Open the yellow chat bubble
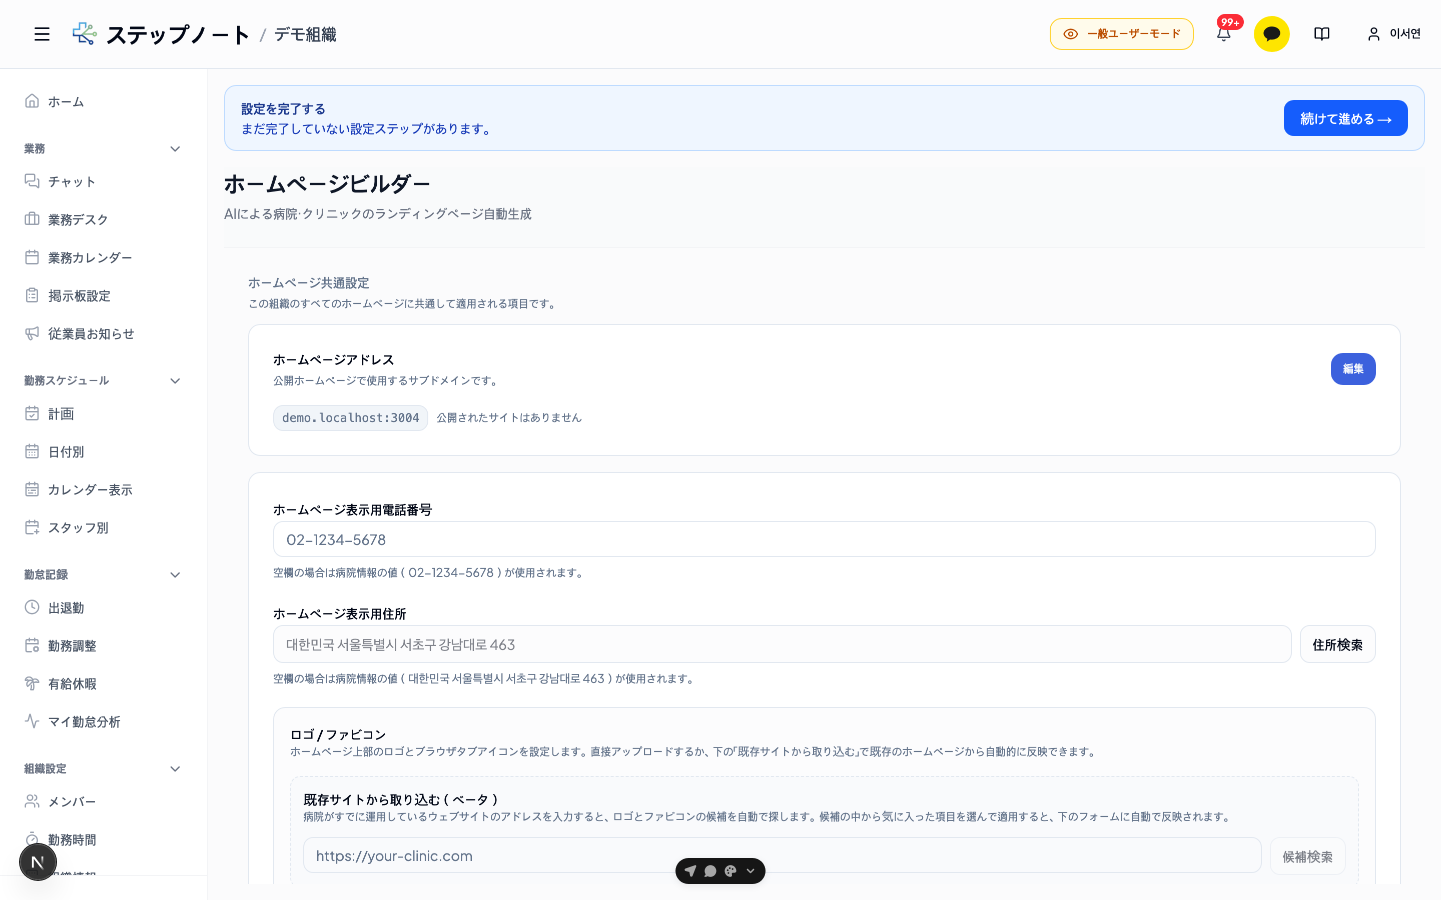 coord(1271,34)
